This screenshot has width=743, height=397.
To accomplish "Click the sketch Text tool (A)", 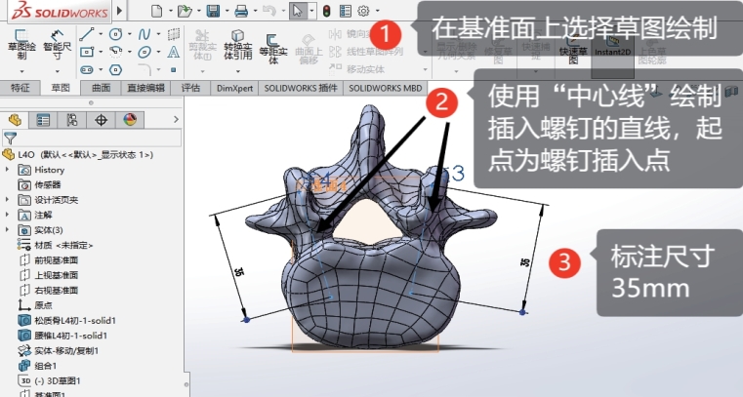I will click(x=174, y=52).
